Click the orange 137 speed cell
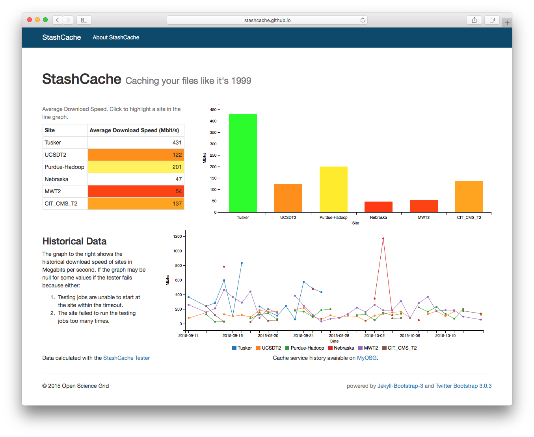The height and width of the screenshot is (437, 534). (136, 204)
